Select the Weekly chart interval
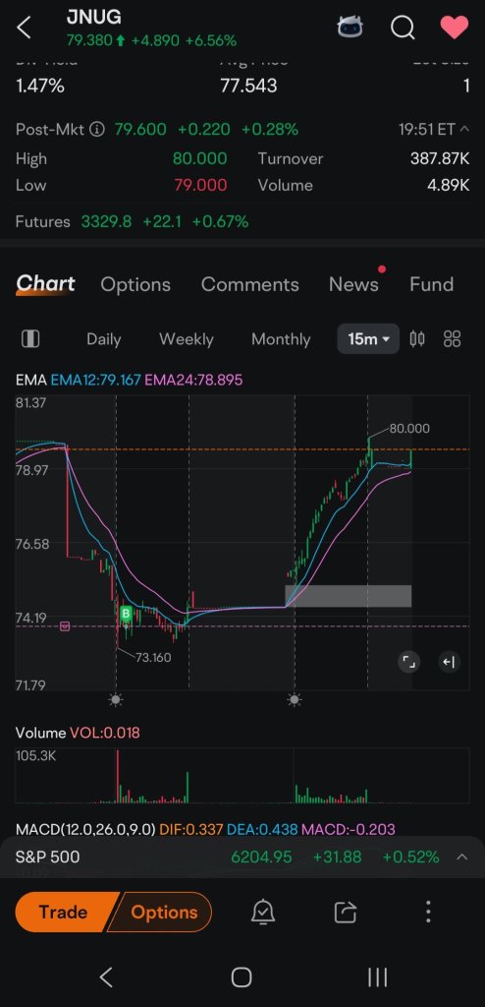This screenshot has height=1007, width=485. click(x=186, y=339)
